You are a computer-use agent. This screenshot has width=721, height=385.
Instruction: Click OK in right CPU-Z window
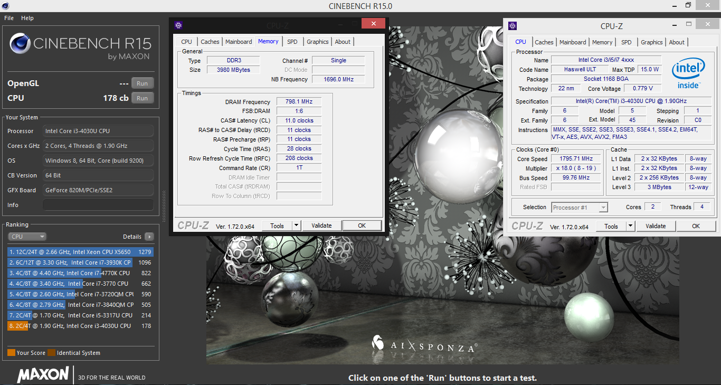click(x=696, y=226)
